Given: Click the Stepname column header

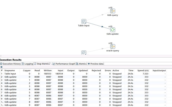Looking at the screenshot, I should point(10,70).
